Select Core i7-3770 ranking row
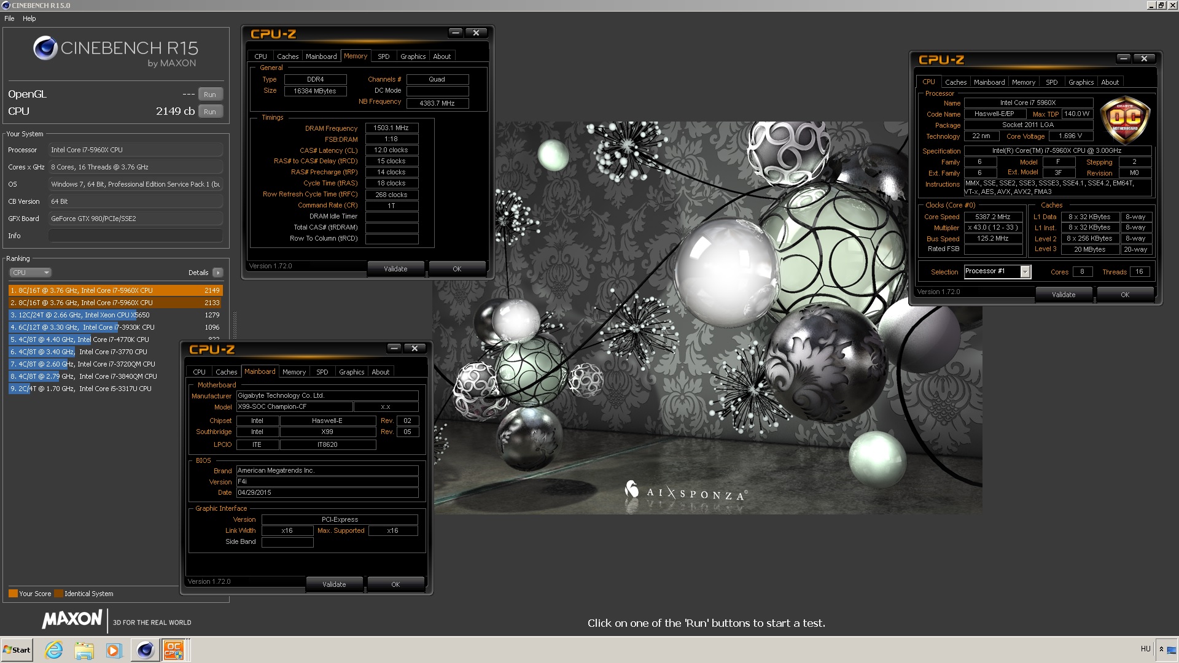The image size is (1179, 663). click(x=93, y=352)
